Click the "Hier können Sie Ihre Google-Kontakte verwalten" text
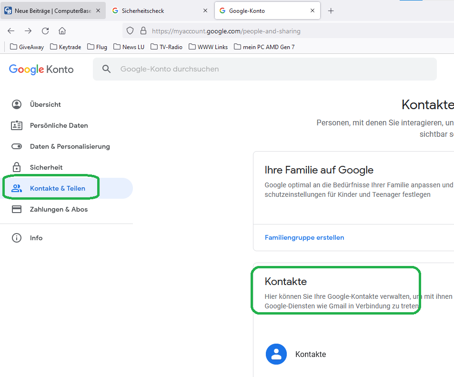 coord(337,296)
